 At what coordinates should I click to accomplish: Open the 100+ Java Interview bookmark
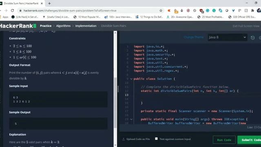[x=118, y=17]
